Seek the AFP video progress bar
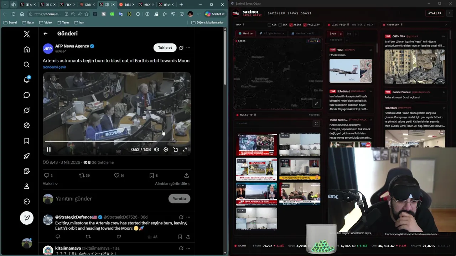456x256 pixels. coord(117,142)
